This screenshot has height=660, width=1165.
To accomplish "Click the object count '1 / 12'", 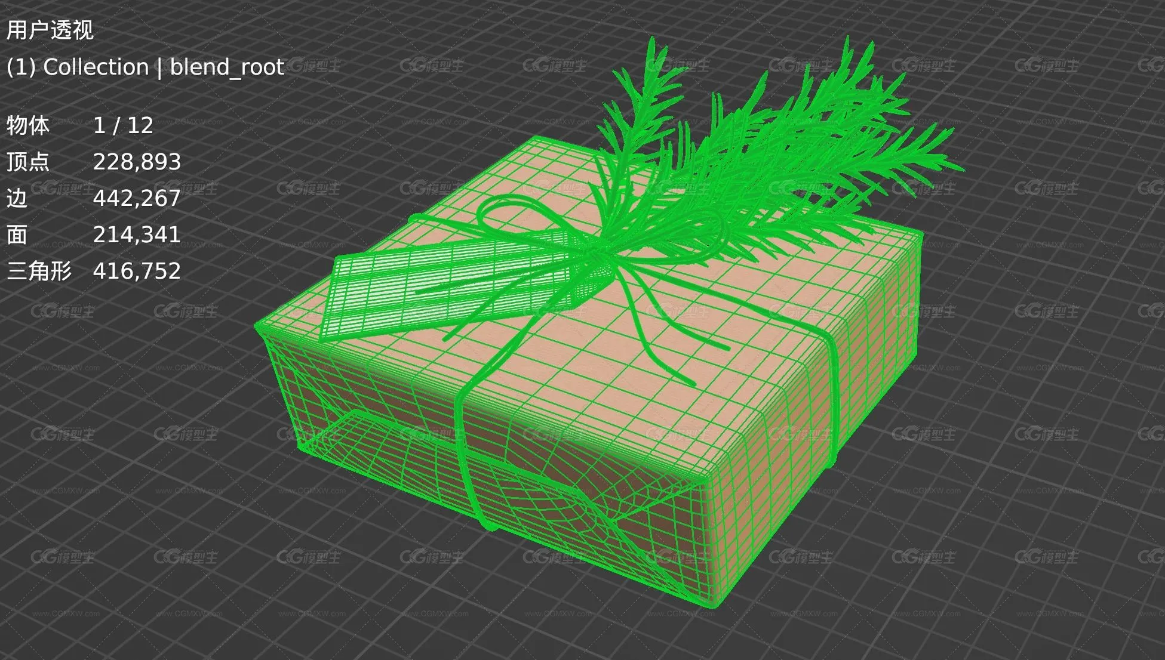I will tap(123, 125).
